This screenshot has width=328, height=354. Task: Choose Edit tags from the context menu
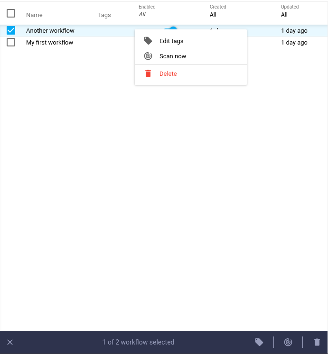coord(171,41)
